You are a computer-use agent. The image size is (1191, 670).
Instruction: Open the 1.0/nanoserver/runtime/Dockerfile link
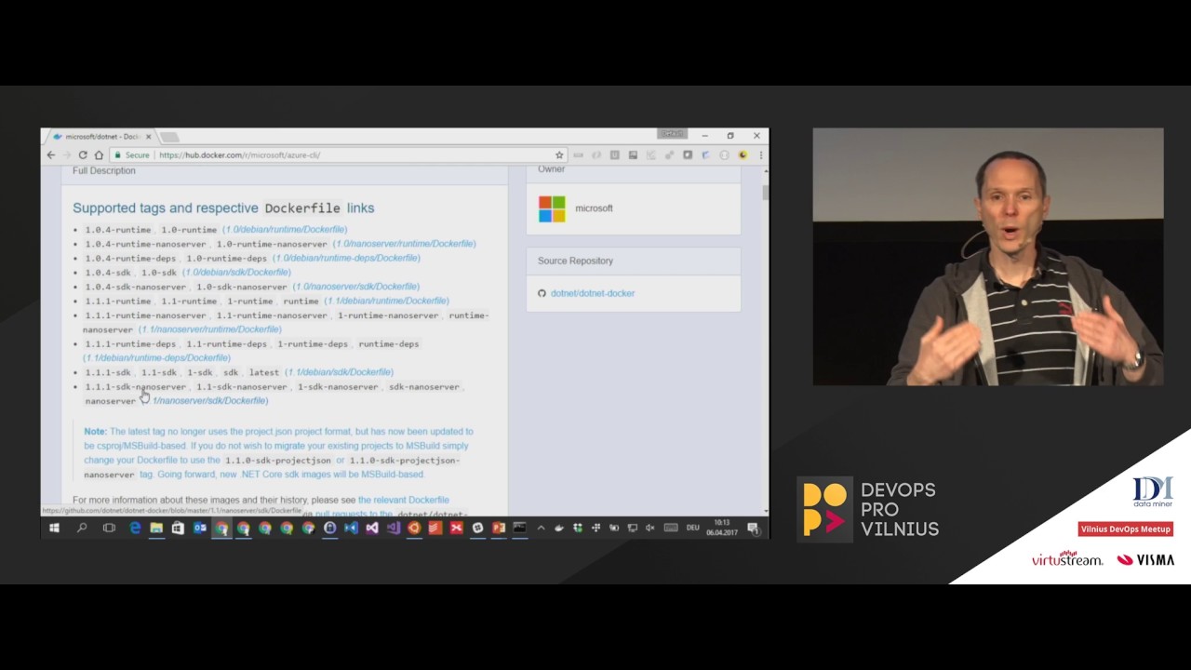point(405,244)
